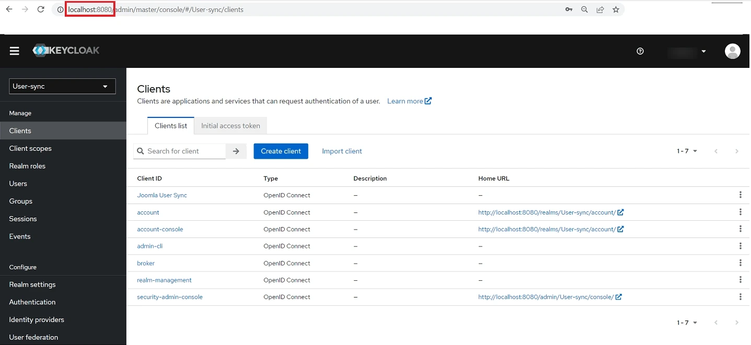Image resolution: width=751 pixels, height=345 pixels.
Task: Bookmark the page with the browser star icon
Action: click(616, 9)
